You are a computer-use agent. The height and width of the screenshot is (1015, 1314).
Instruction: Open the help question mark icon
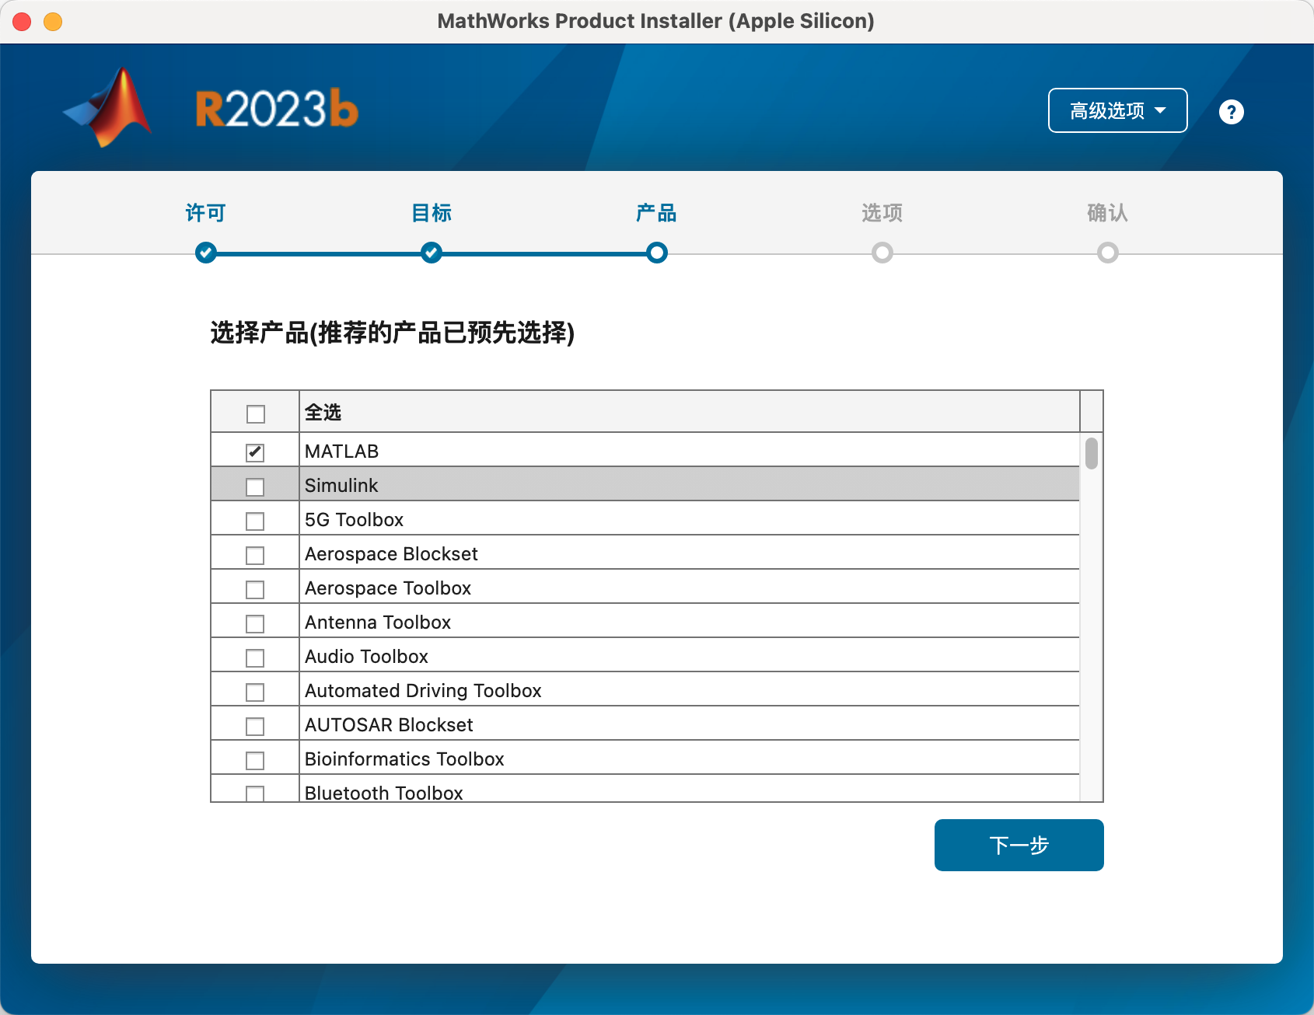click(x=1231, y=112)
